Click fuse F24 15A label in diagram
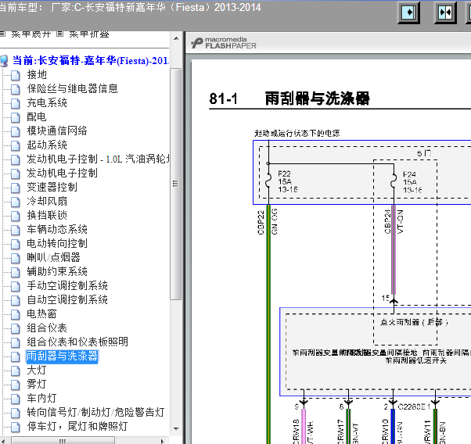Viewport: 471px width, 444px height. pos(412,182)
